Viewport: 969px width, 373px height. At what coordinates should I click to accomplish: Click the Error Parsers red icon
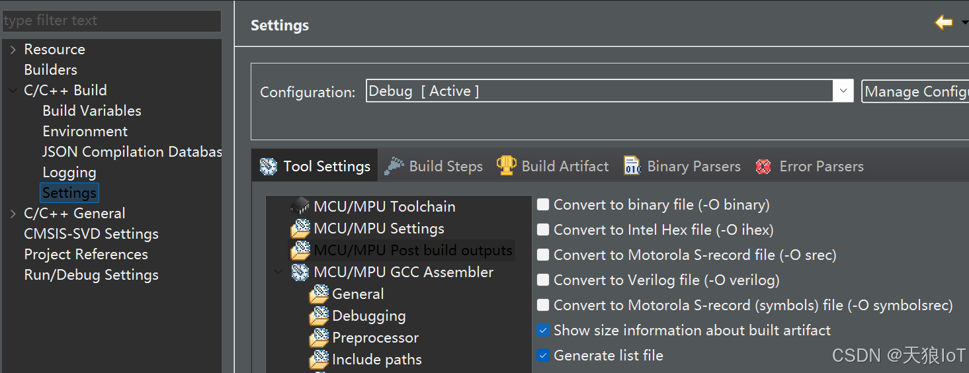coord(763,167)
